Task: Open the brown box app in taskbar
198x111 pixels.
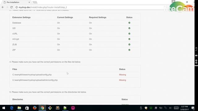Action: click(x=58, y=108)
